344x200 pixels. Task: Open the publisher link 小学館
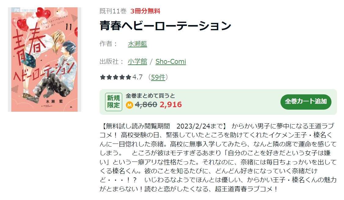(137, 62)
